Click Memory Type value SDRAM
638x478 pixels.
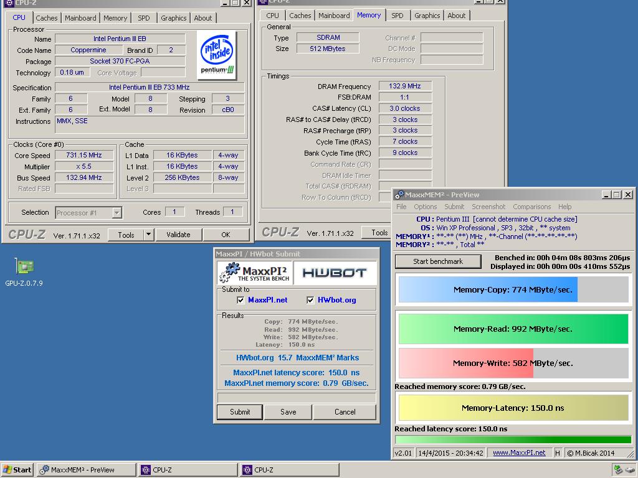[x=328, y=37]
